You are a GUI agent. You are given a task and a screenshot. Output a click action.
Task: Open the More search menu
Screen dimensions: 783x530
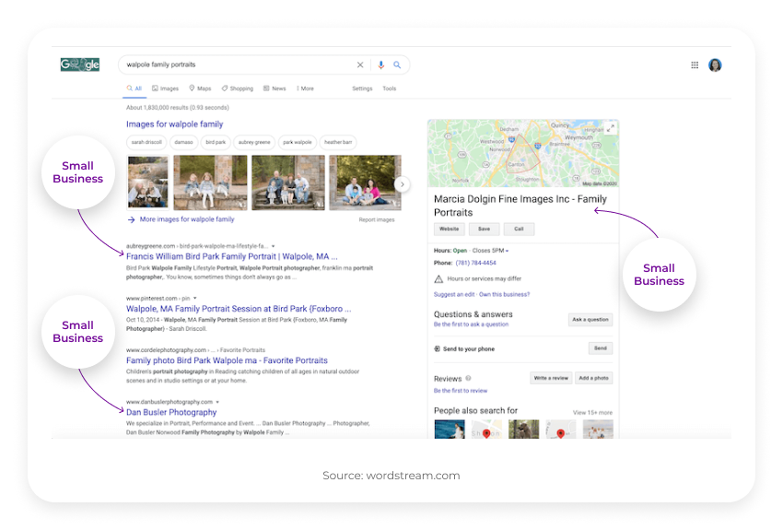click(305, 88)
